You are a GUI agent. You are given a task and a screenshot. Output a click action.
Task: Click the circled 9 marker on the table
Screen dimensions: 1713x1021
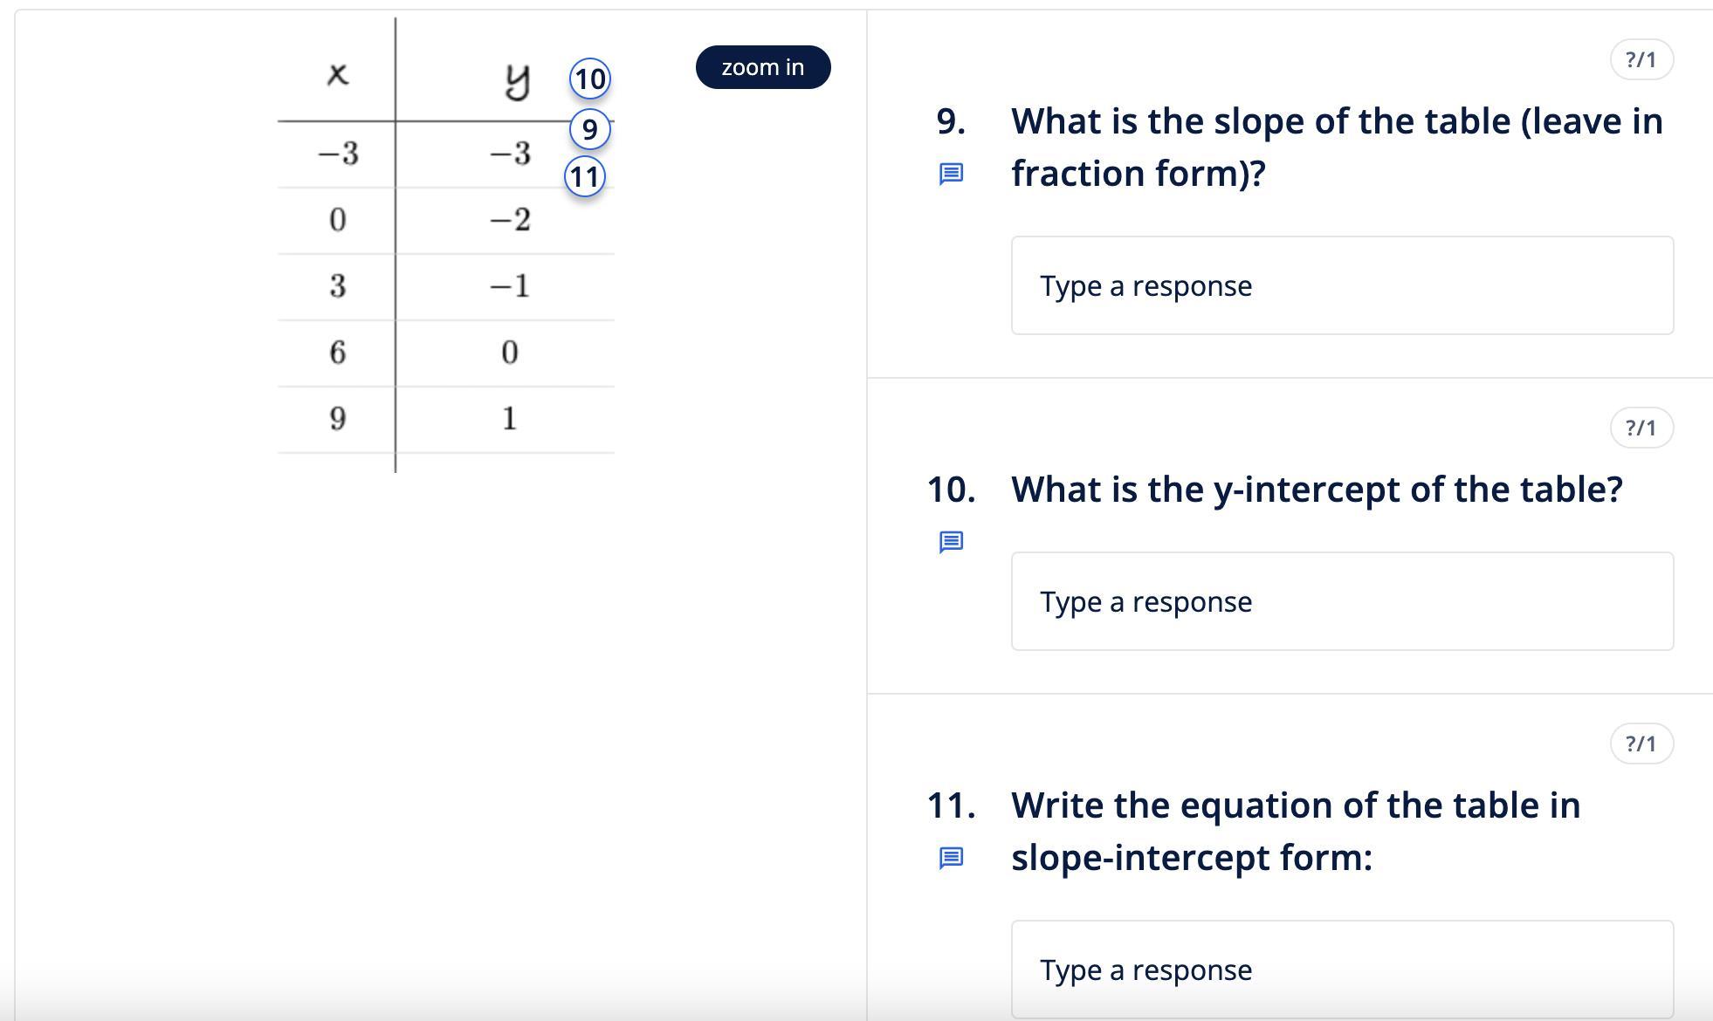(589, 130)
